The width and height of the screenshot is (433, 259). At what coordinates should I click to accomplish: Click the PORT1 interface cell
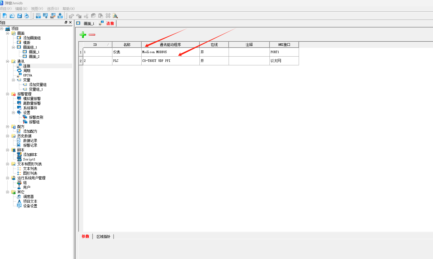point(284,52)
